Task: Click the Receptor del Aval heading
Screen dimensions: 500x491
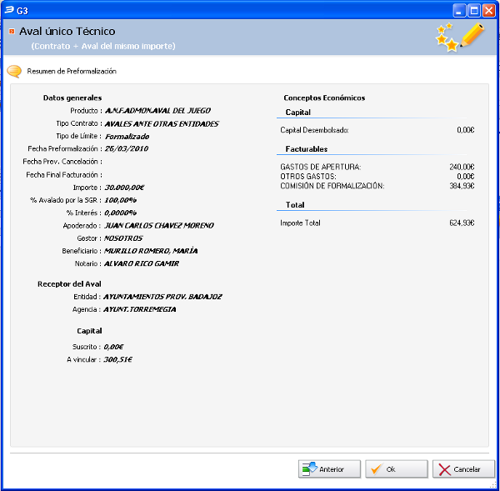Action: [69, 284]
